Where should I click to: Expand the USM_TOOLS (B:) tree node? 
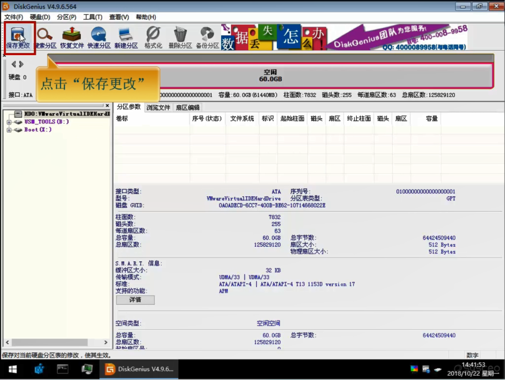coord(9,122)
